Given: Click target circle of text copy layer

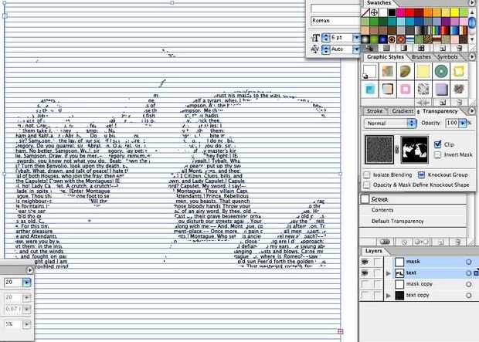Looking at the screenshot, I should pos(469,296).
